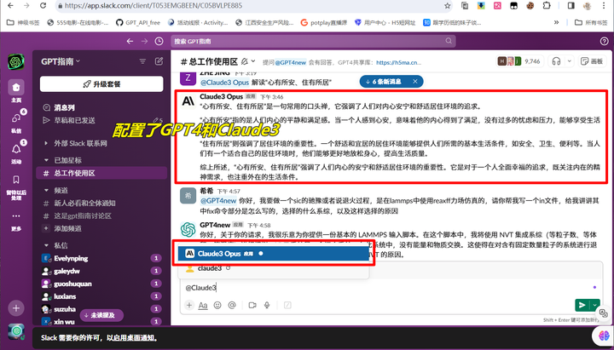The width and height of the screenshot is (614, 350).
Task: Record a video clip with camera icon
Action: coord(252,306)
